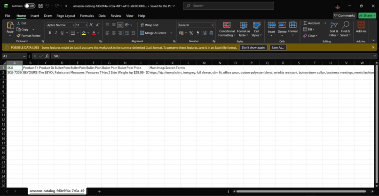Click the green Share button
Screen dimensions: 379x196
pos(367,15)
